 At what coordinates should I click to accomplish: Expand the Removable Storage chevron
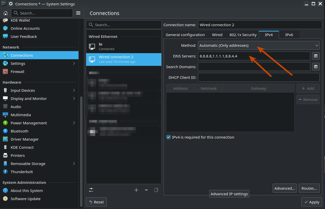click(74, 163)
